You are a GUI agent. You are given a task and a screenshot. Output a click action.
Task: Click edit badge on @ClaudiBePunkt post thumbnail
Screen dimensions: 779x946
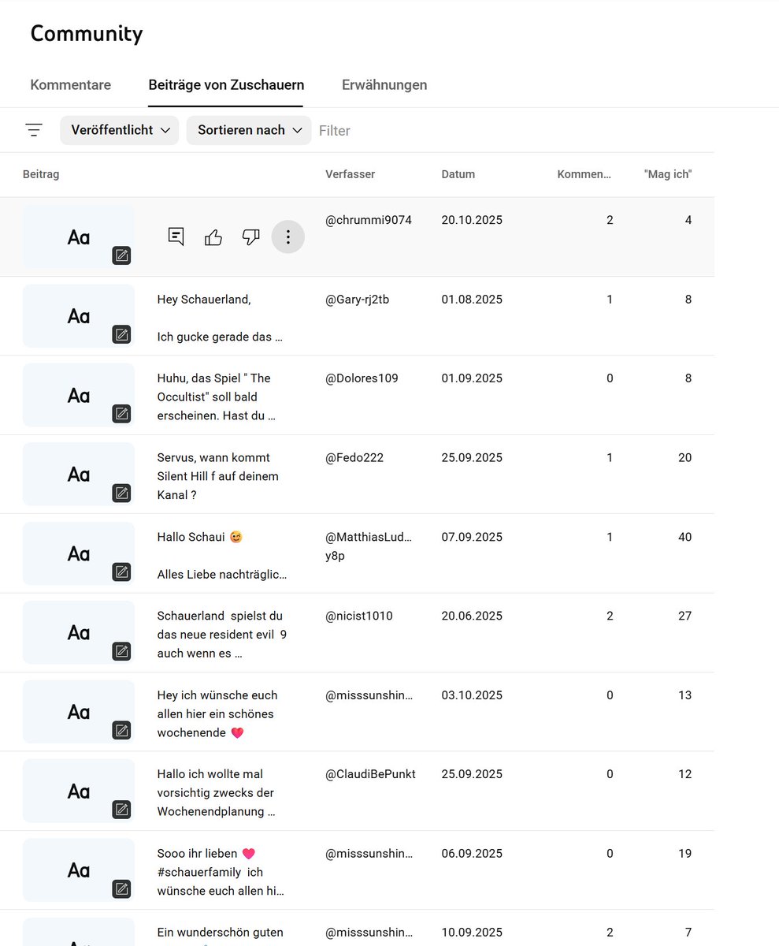[121, 810]
